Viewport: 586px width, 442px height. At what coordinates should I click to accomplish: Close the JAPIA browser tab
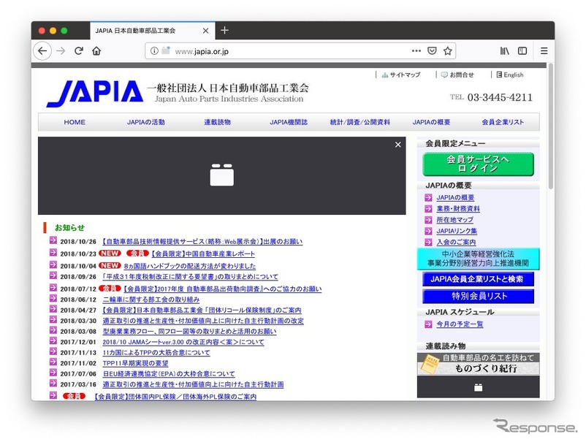pyautogui.click(x=205, y=31)
